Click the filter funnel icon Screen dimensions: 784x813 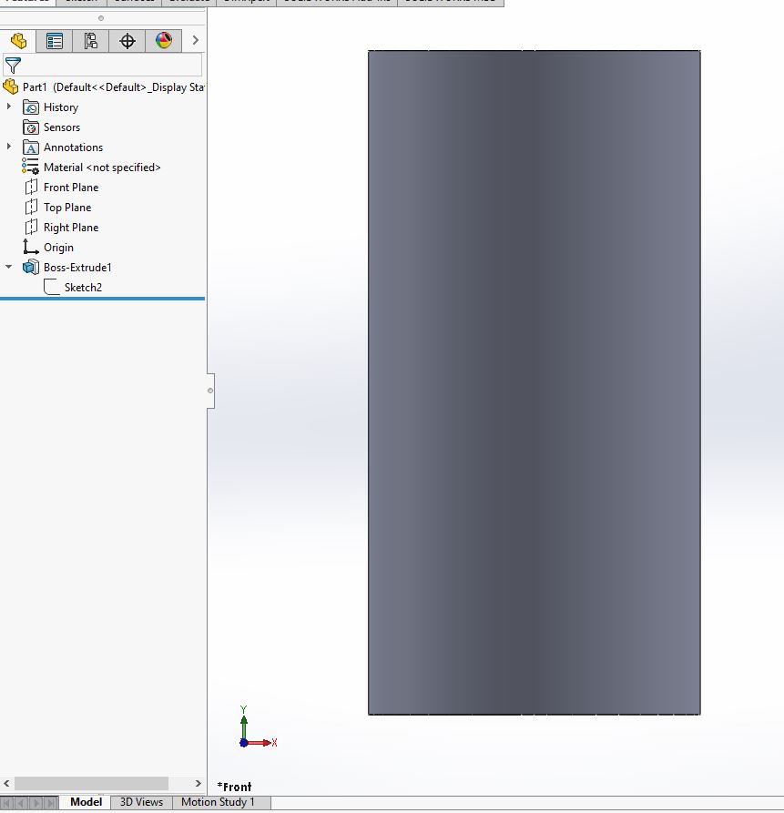pyautogui.click(x=13, y=65)
